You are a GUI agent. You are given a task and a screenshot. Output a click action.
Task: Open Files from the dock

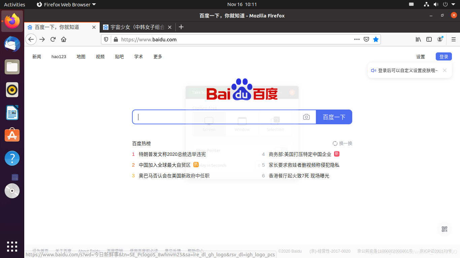pyautogui.click(x=12, y=67)
